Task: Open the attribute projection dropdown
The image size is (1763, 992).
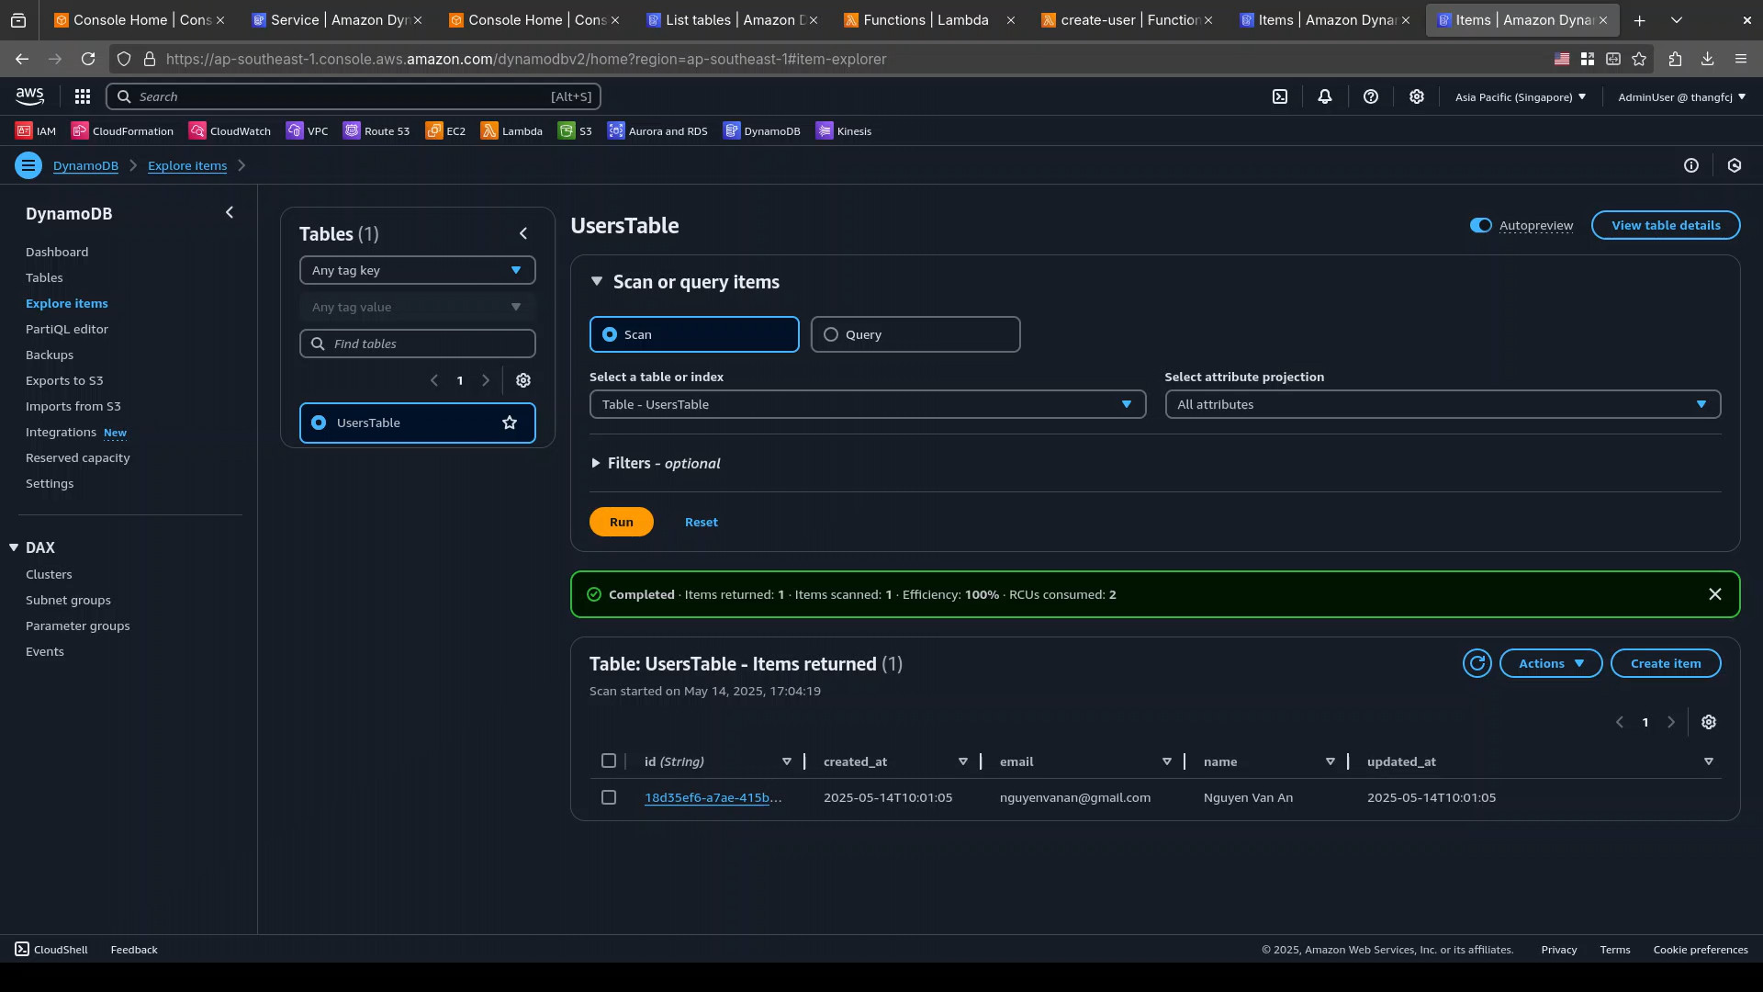Action: [x=1443, y=404]
